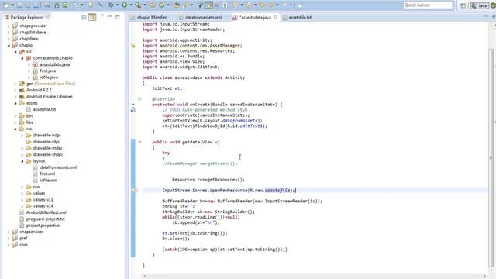Image resolution: width=496 pixels, height=279 pixels.
Task: Maximize the Package Explorer view
Action: pyautogui.click(x=118, y=17)
